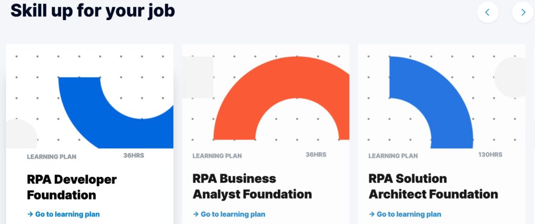Click the 36HRS label on RPA Developer card
The image size is (535, 224).
(x=134, y=155)
